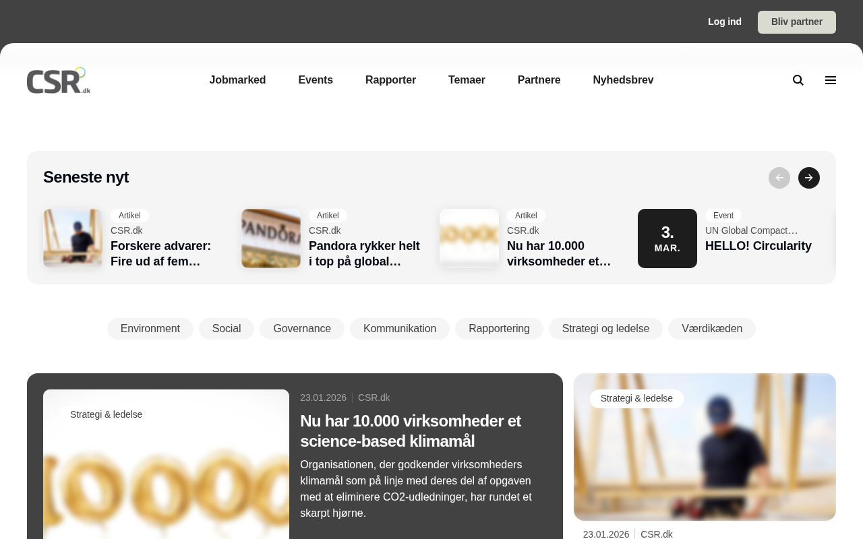The height and width of the screenshot is (539, 863).
Task: Open the Forskere advarer article thumbnail
Action: [73, 239]
